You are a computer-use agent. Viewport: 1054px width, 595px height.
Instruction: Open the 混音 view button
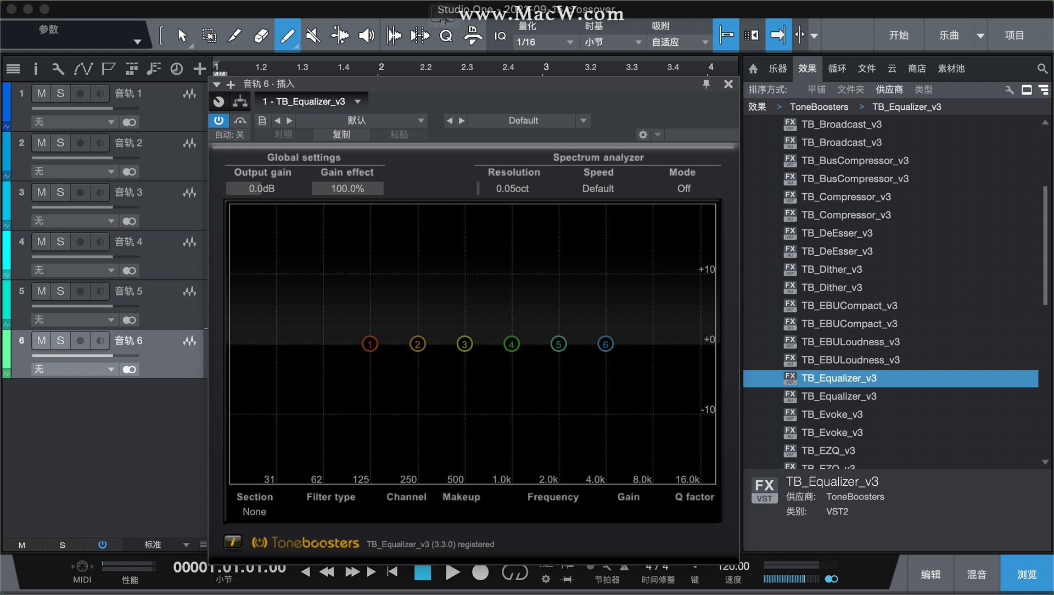(977, 574)
